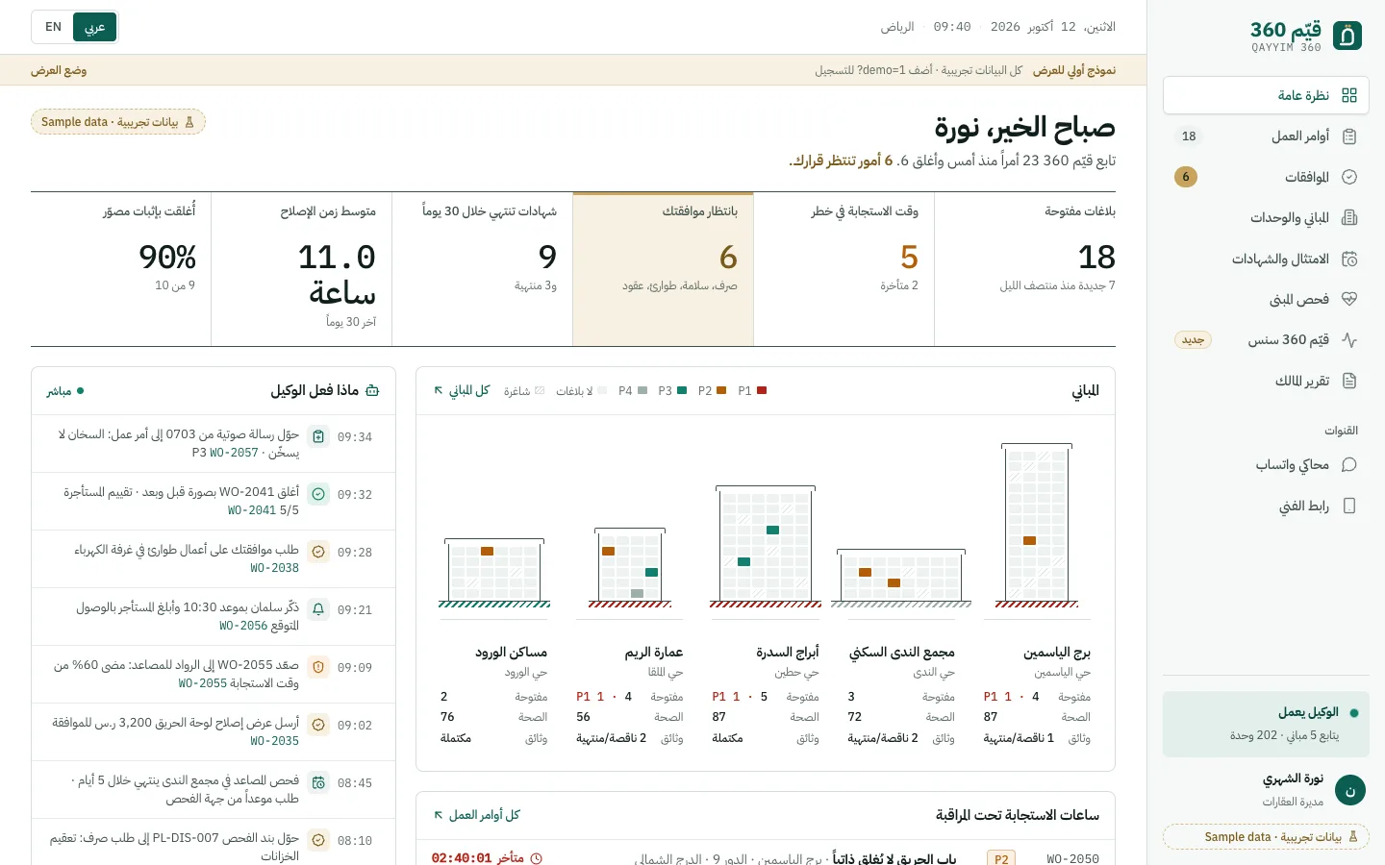Viewport: 1385px width, 865px height.
Task: Click the flask icon in sidebar Sample data badge
Action: [1353, 837]
